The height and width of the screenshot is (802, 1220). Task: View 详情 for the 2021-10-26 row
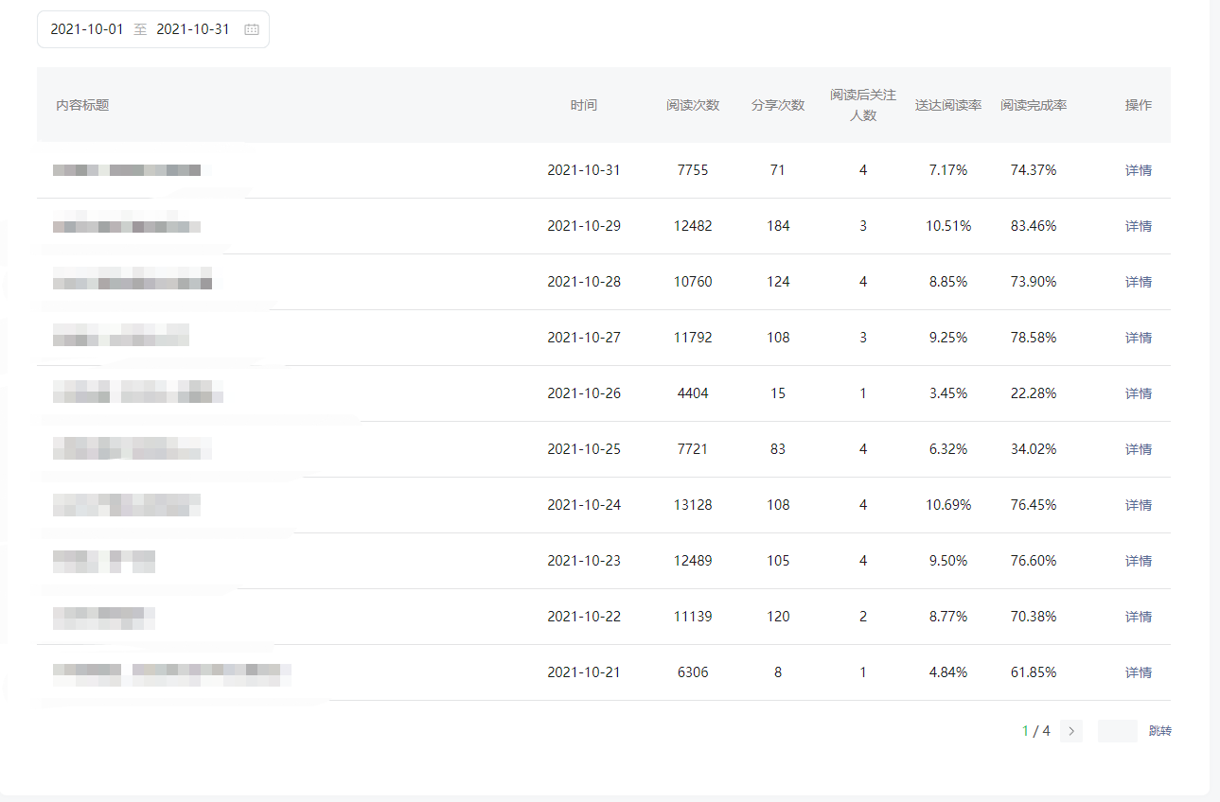(x=1138, y=393)
